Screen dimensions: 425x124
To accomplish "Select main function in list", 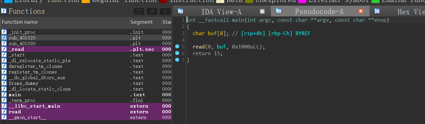I will point(86,95).
